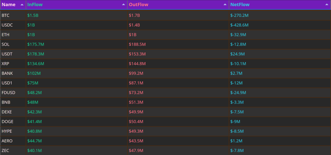The height and width of the screenshot is (155, 331).
Task: Select the InFlow column header
Action: coord(77,5)
